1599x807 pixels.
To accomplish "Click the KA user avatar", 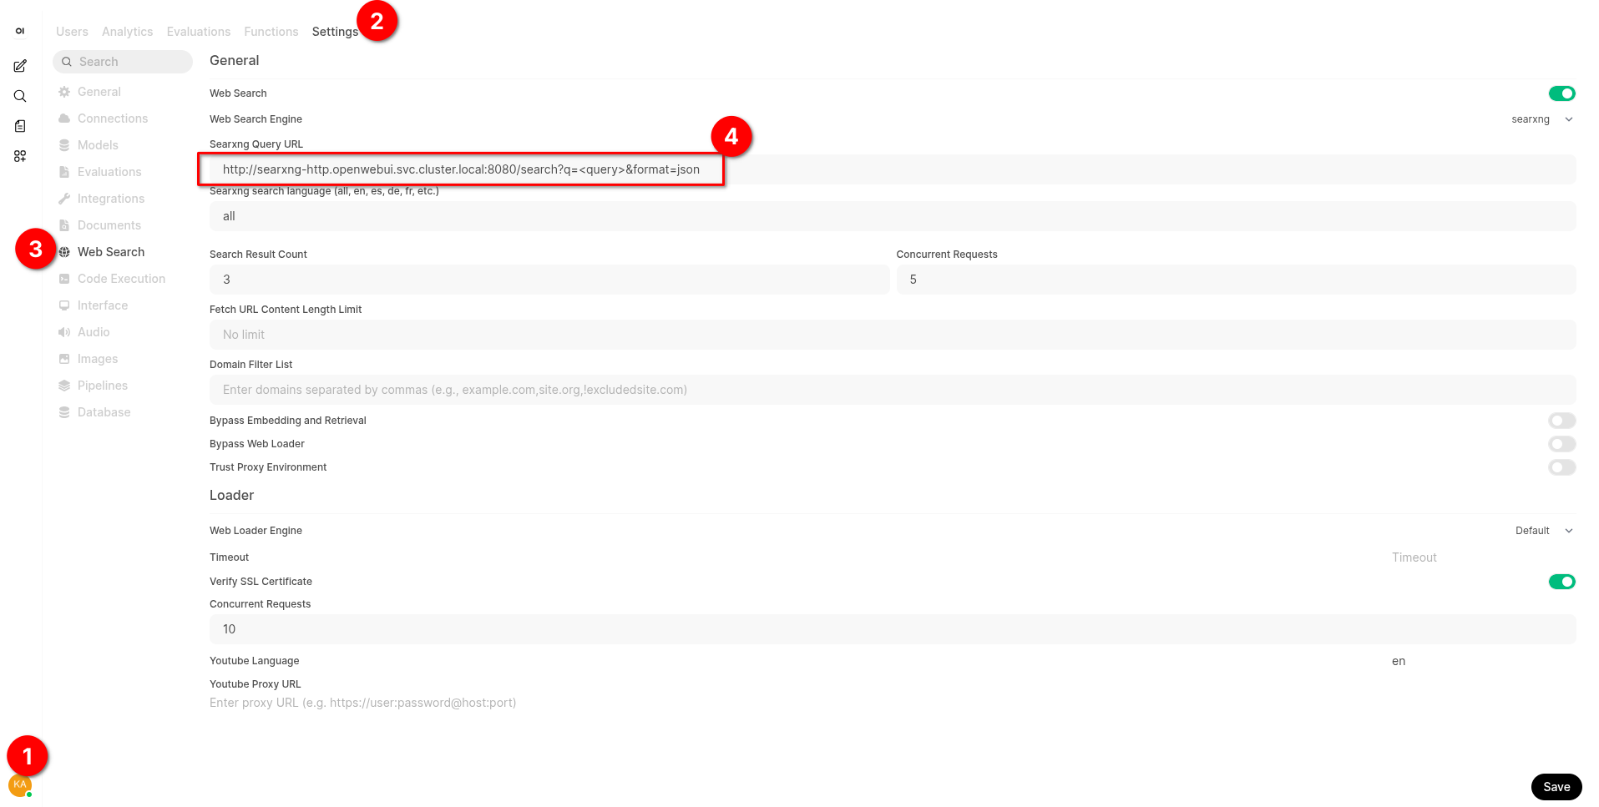I will (x=20, y=785).
